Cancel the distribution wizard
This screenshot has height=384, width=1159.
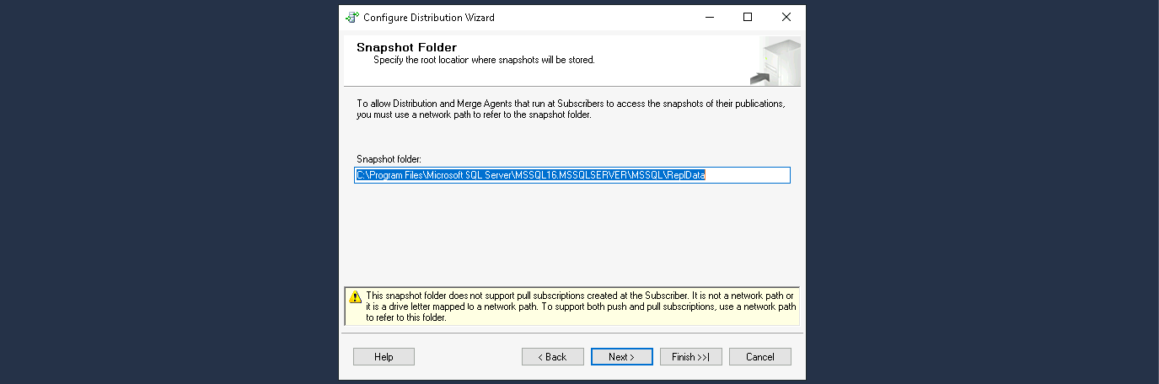759,357
